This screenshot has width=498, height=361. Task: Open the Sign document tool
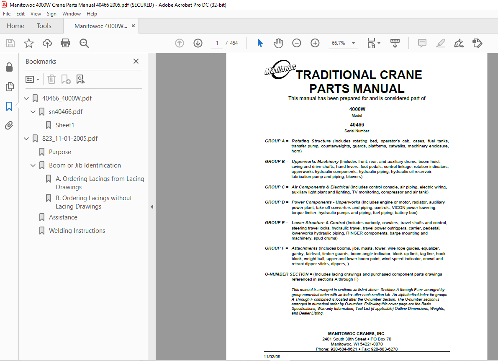459,43
